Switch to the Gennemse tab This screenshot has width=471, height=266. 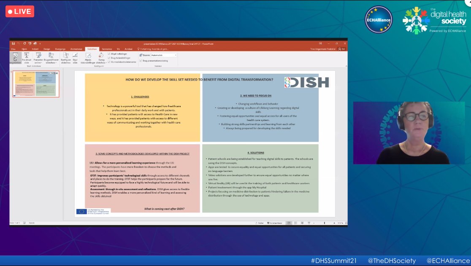click(x=107, y=49)
